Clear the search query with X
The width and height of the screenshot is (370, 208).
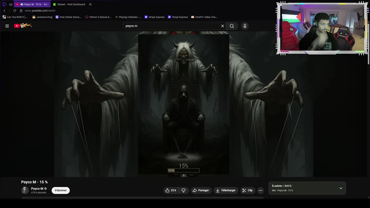click(x=223, y=26)
